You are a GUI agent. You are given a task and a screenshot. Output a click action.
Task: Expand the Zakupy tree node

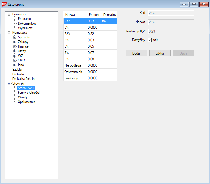(15, 42)
